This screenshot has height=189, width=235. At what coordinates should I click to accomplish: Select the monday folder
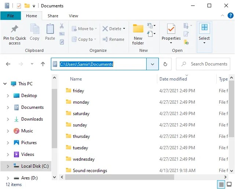[81, 102]
